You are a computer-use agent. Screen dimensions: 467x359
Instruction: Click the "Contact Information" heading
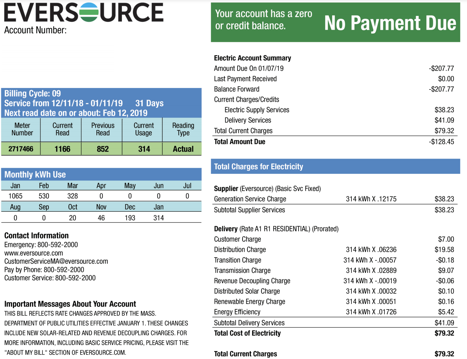(36, 236)
